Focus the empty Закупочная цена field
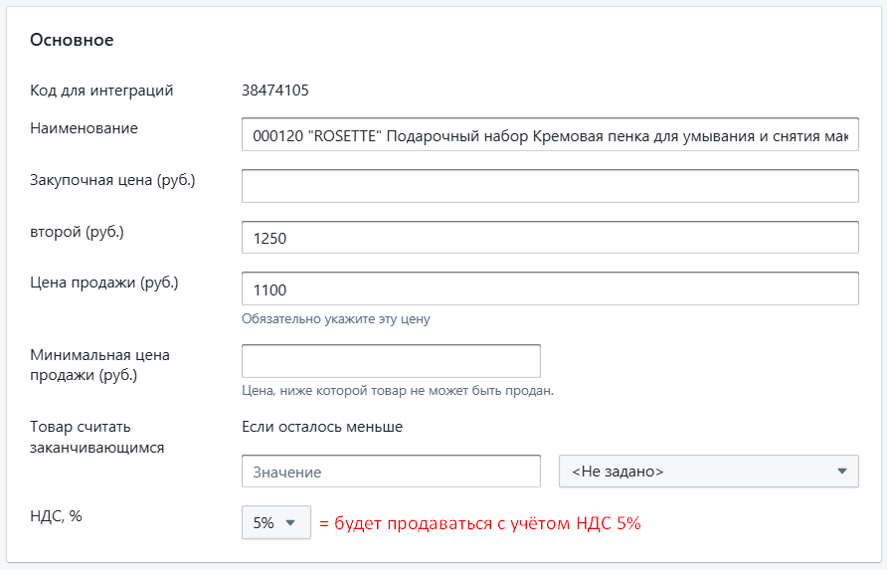This screenshot has height=570, width=887. [x=550, y=186]
